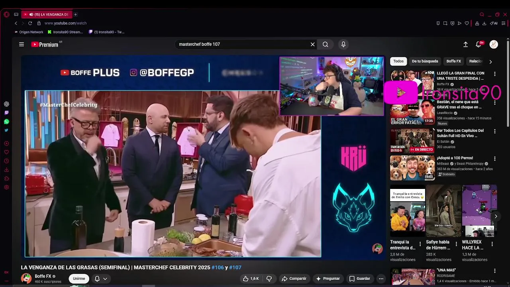The width and height of the screenshot is (510, 287).
Task: Select the 'Boffe FX' filter chip
Action: [453, 61]
